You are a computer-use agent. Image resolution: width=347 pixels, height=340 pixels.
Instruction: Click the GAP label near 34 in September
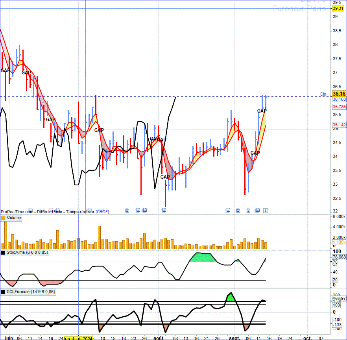[255, 153]
